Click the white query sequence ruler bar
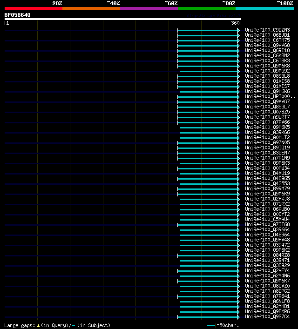This screenshot has height=329, width=298. click(x=123, y=19)
